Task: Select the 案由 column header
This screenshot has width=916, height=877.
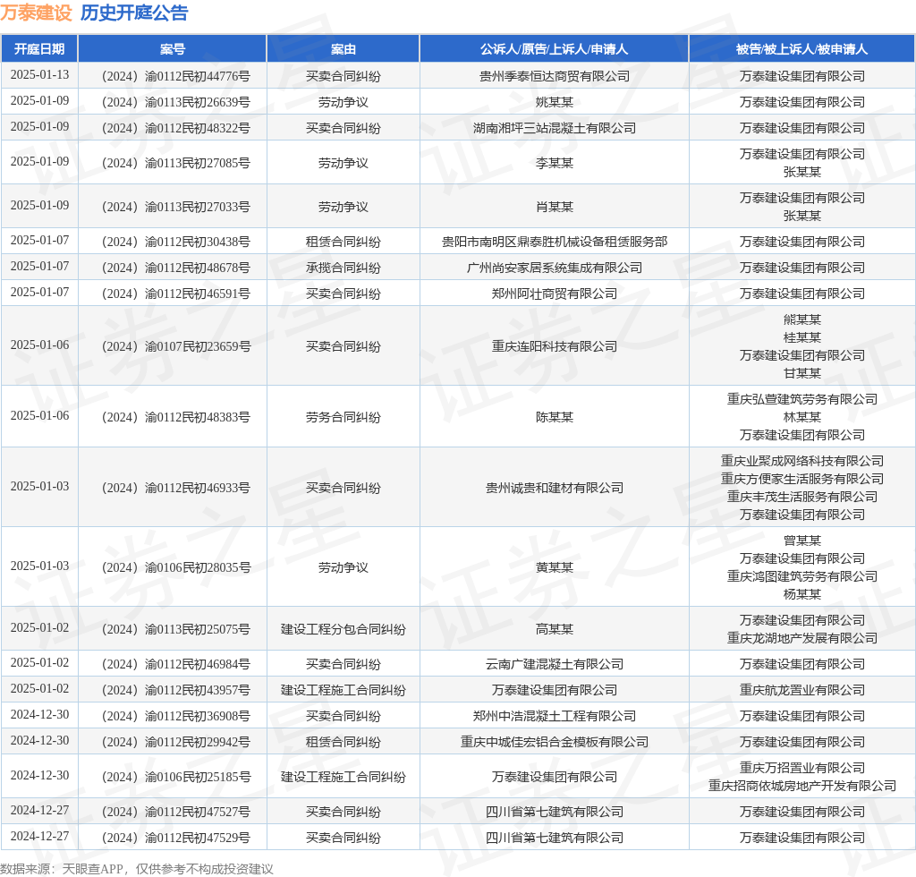Action: point(343,49)
